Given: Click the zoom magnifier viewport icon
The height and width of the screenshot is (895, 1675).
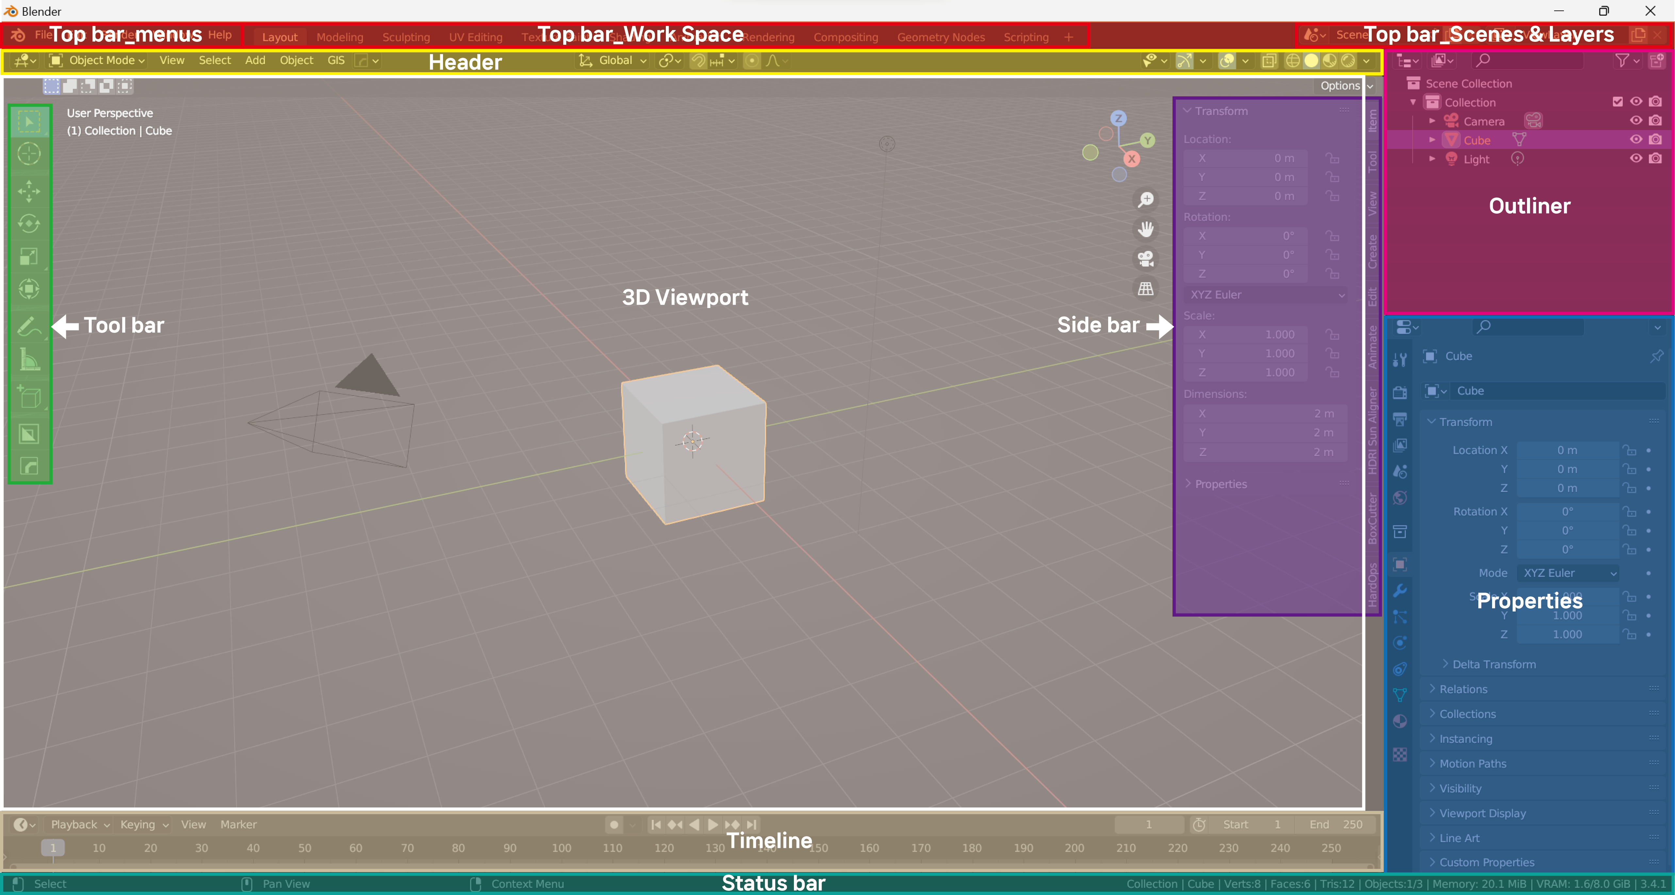Looking at the screenshot, I should [x=1146, y=200].
